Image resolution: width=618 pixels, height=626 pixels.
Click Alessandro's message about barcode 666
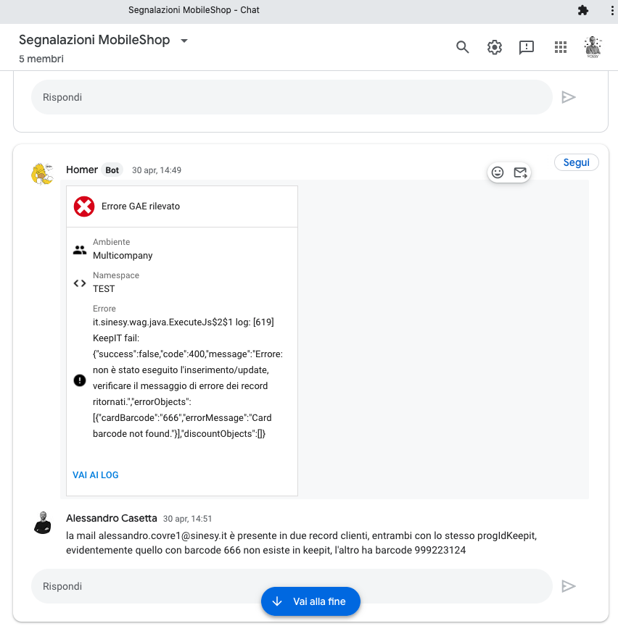(x=302, y=543)
